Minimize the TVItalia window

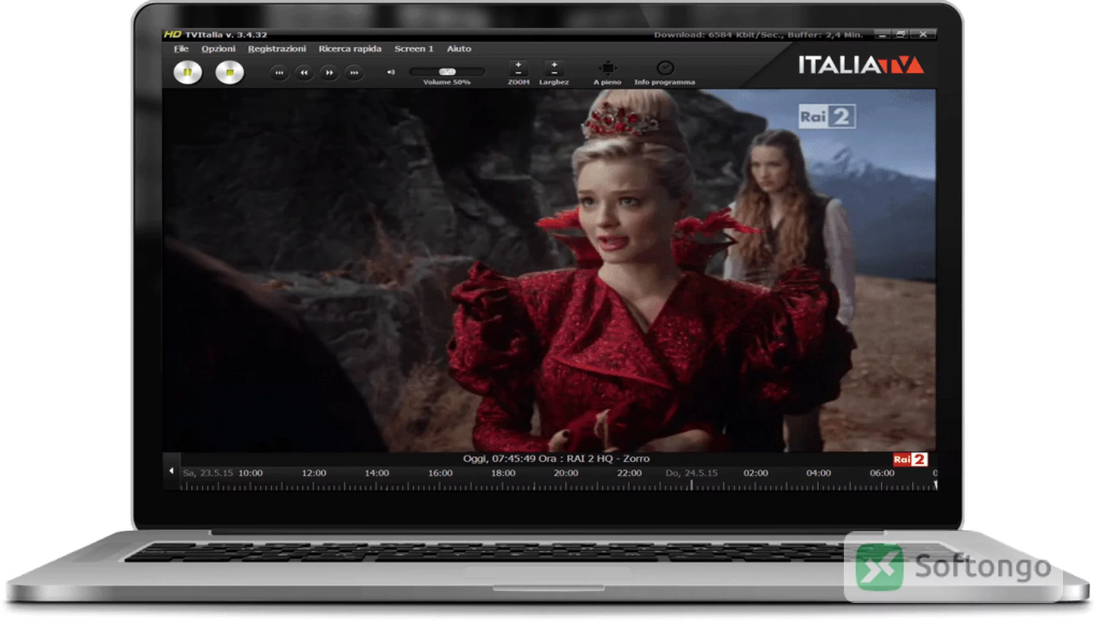click(883, 35)
